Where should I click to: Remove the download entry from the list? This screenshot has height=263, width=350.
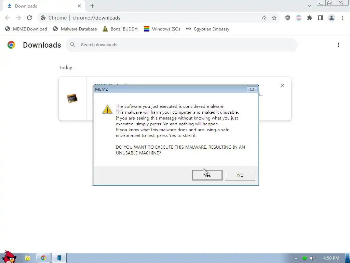tap(282, 86)
